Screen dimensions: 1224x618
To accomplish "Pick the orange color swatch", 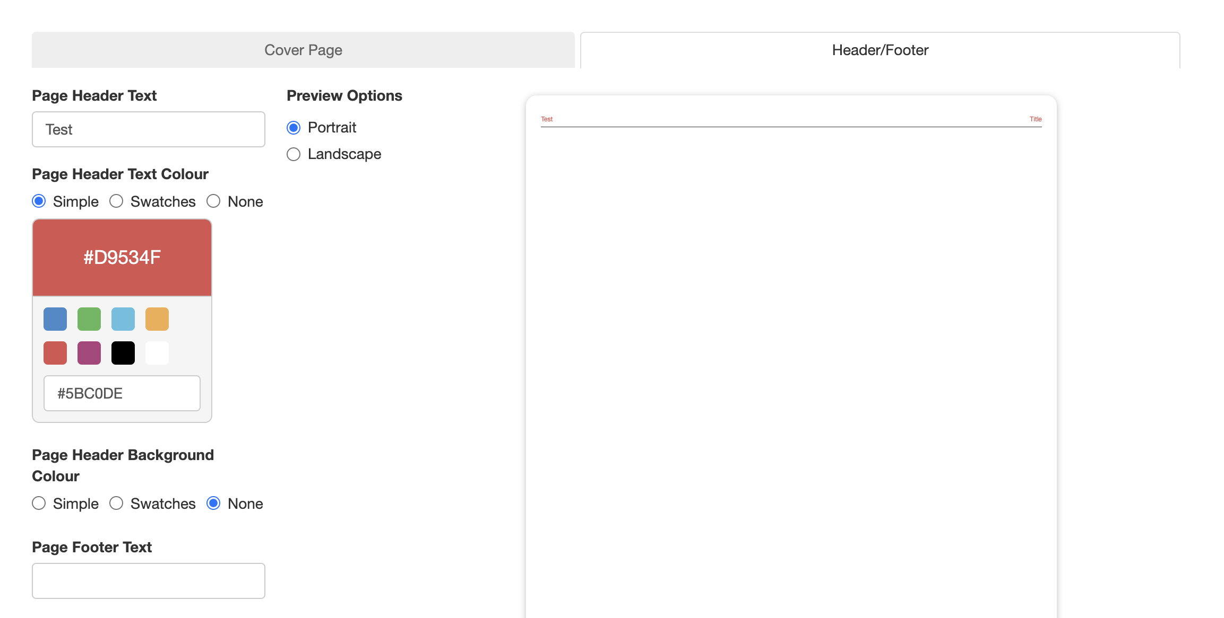I will [157, 319].
